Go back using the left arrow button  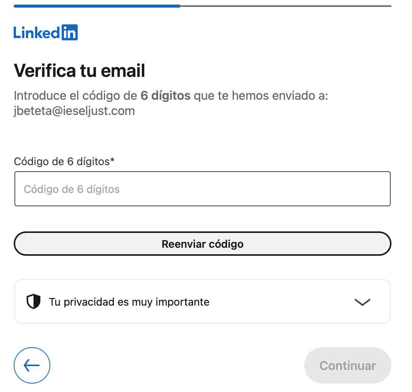click(32, 365)
